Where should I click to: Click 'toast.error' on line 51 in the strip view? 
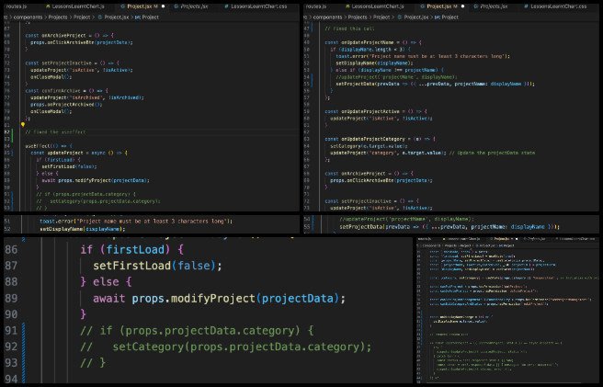tap(58, 222)
